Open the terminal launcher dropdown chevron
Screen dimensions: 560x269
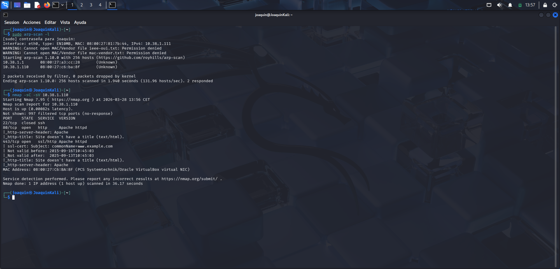[62, 5]
